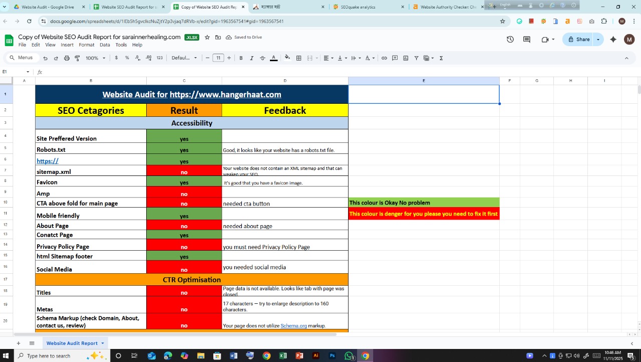641x362 pixels.
Task: Create a filter
Action: pyautogui.click(x=416, y=58)
